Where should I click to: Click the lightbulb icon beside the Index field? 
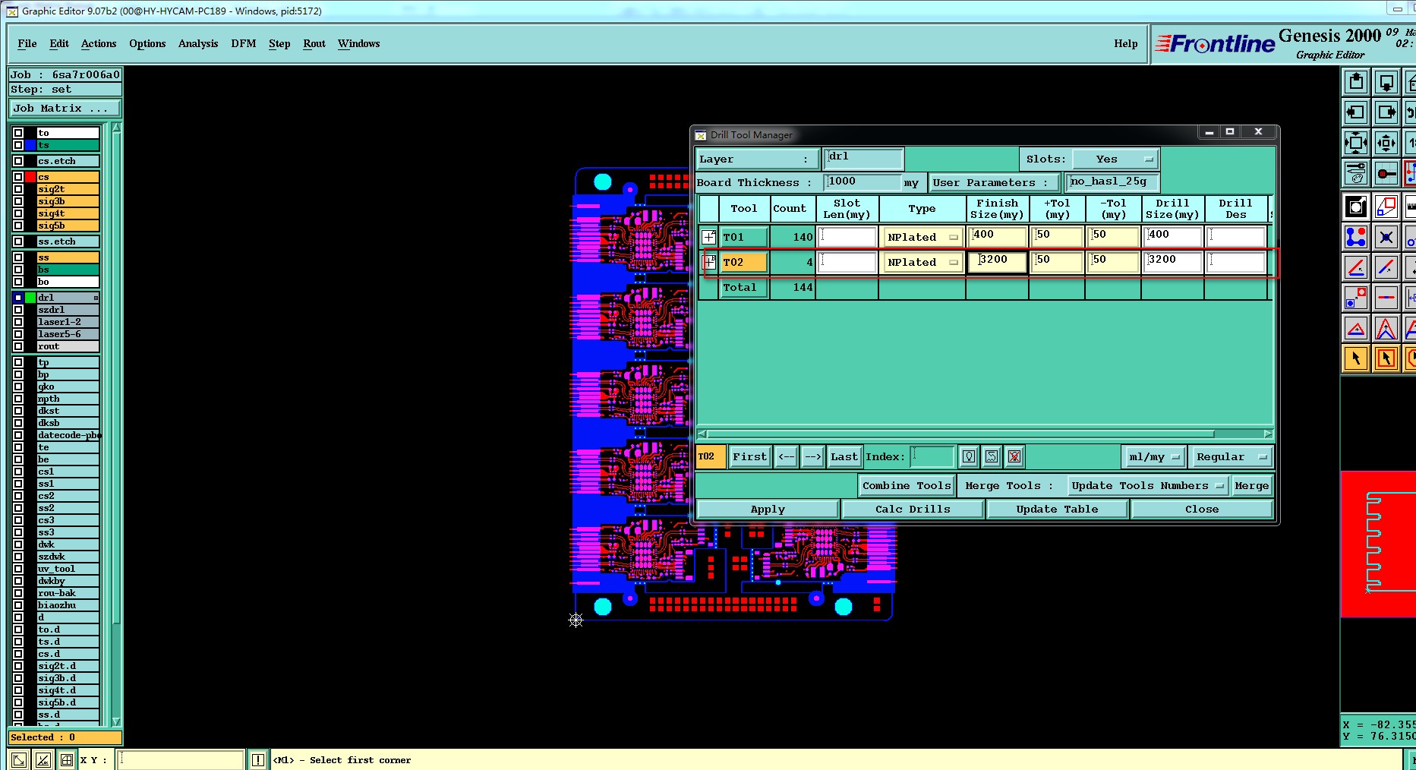coord(969,456)
